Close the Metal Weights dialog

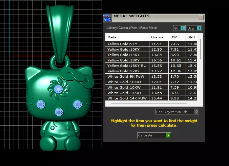tap(201, 18)
